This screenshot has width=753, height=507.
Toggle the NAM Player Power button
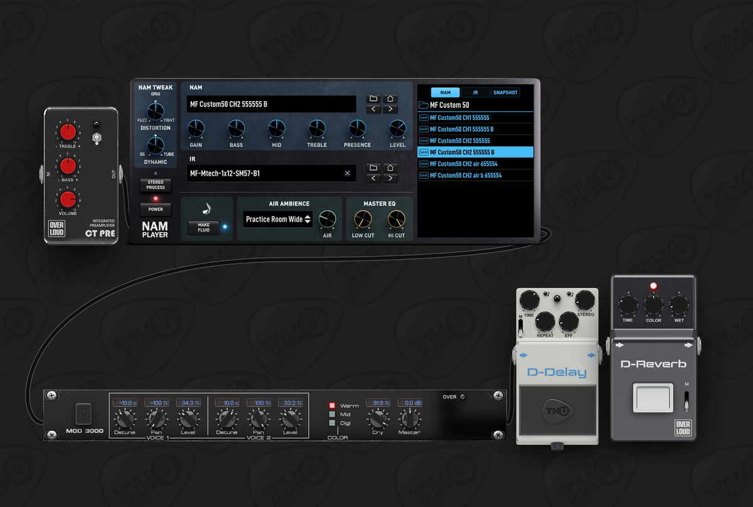click(156, 210)
